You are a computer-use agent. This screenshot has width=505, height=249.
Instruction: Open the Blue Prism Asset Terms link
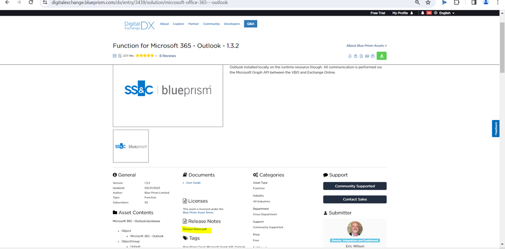pyautogui.click(x=198, y=213)
